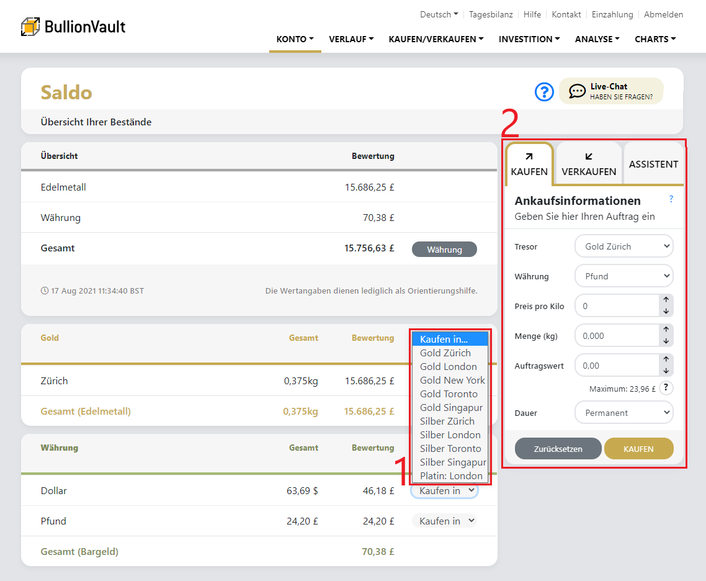Toggle the grey Währung button by Gesamt
This screenshot has width=706, height=581.
coord(444,250)
